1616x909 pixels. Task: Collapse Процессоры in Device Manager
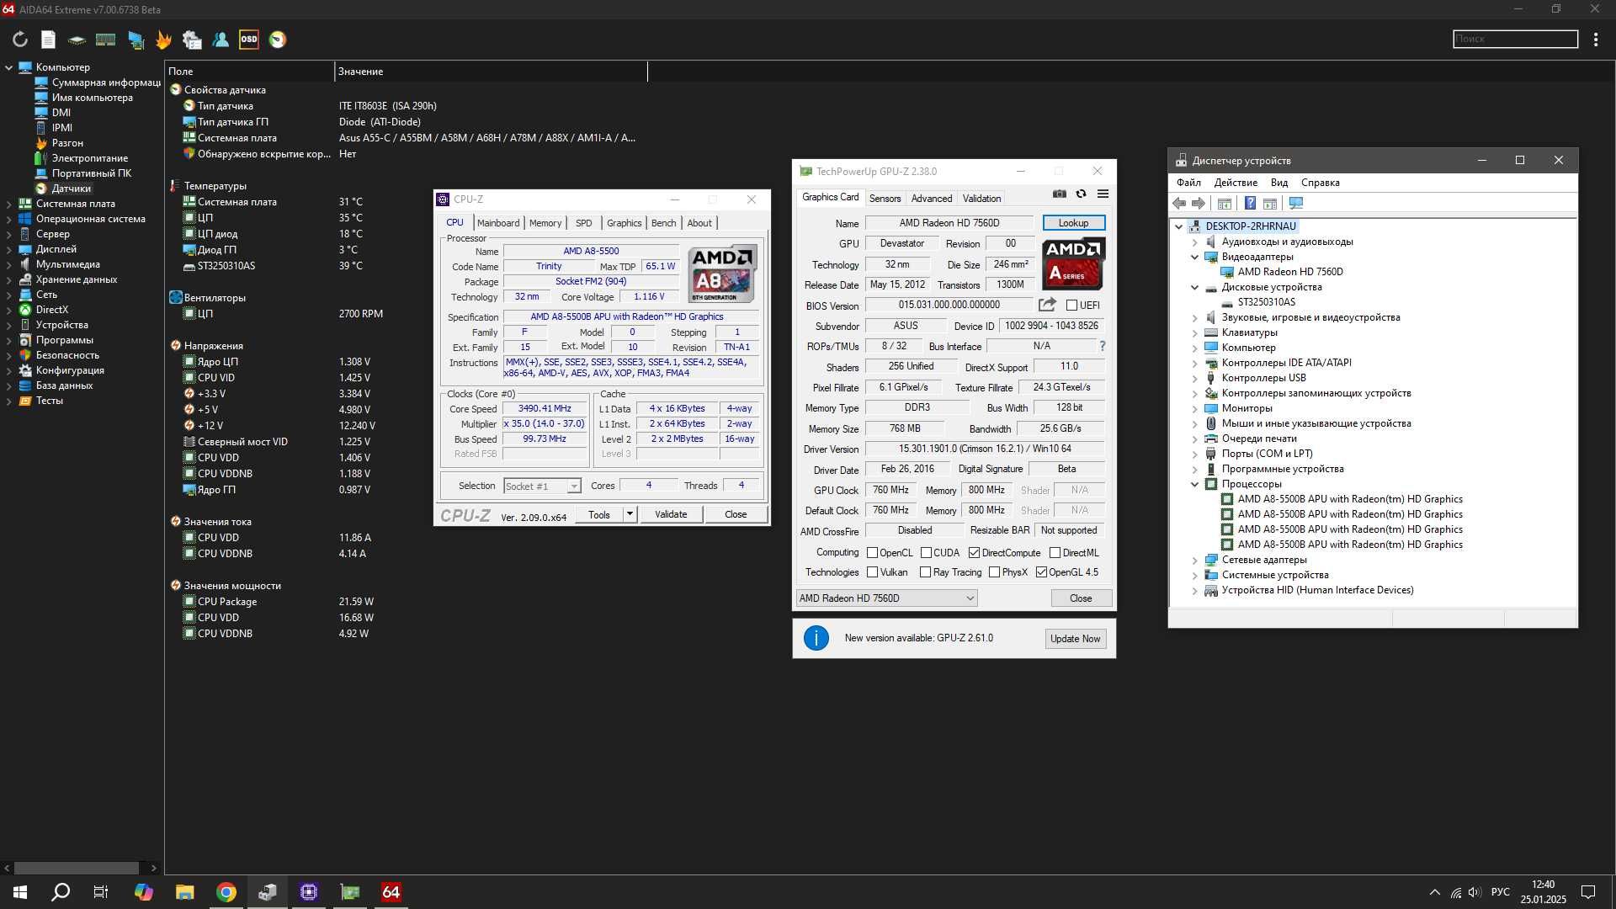pos(1194,484)
